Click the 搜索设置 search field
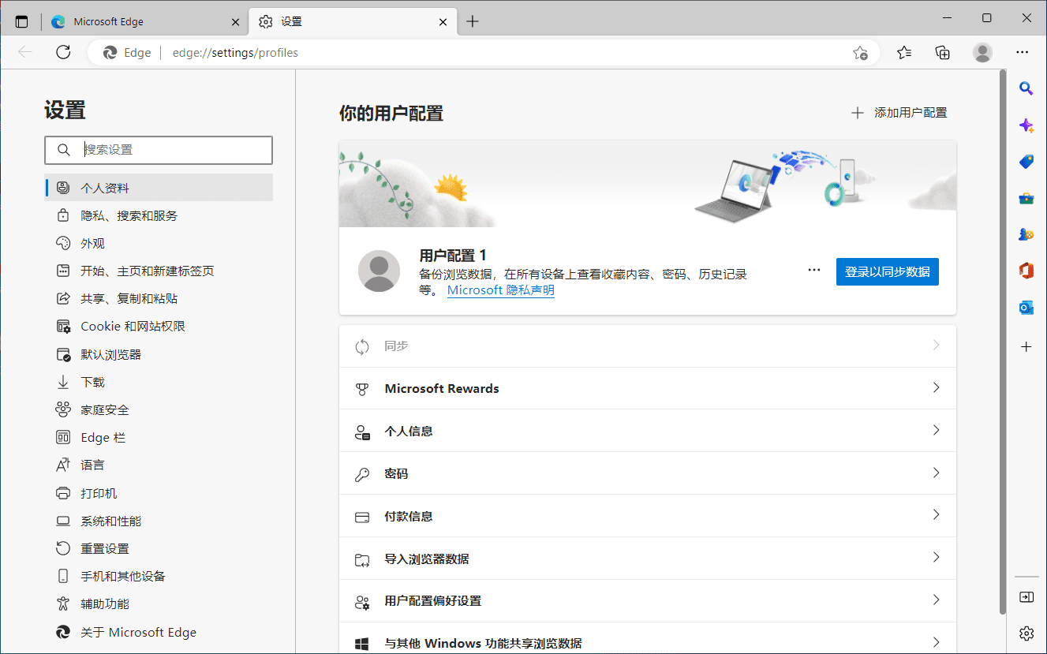This screenshot has width=1047, height=654. click(174, 150)
